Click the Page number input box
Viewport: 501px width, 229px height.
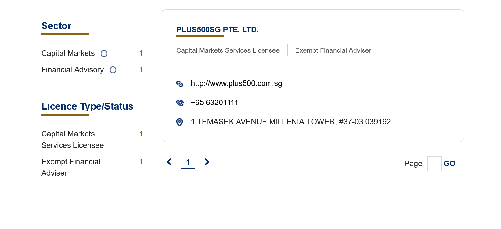pyautogui.click(x=434, y=164)
